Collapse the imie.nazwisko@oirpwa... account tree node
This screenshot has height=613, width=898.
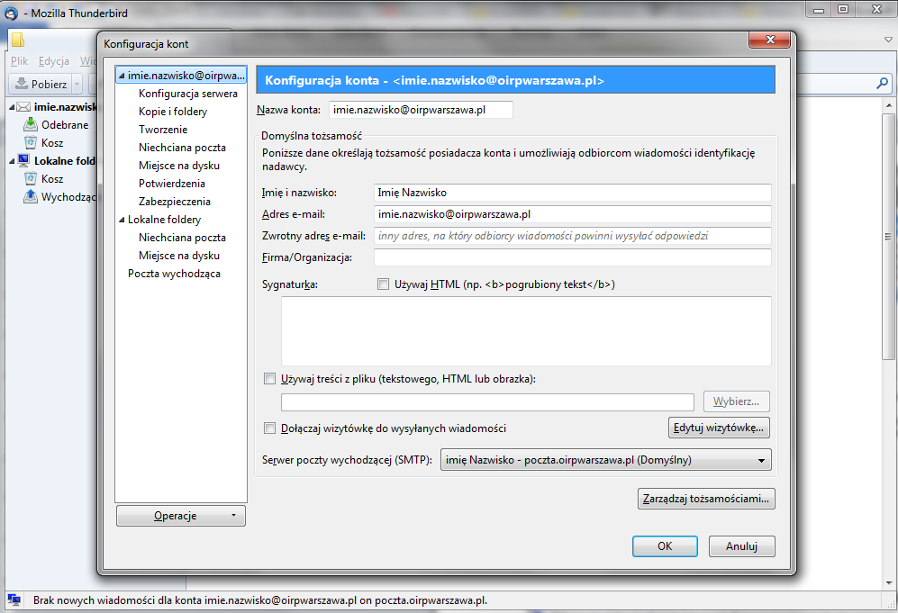(122, 76)
